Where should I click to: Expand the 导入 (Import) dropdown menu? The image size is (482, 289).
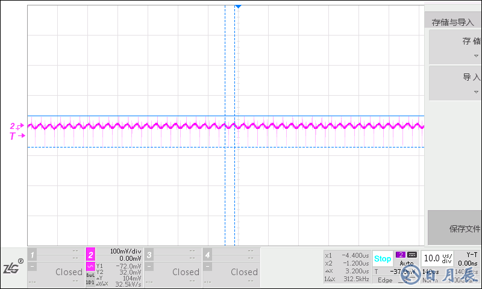click(455, 82)
